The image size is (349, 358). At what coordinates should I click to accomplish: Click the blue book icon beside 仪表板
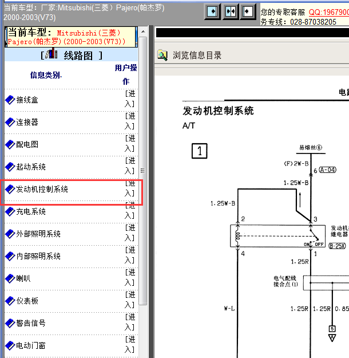[x=10, y=301]
